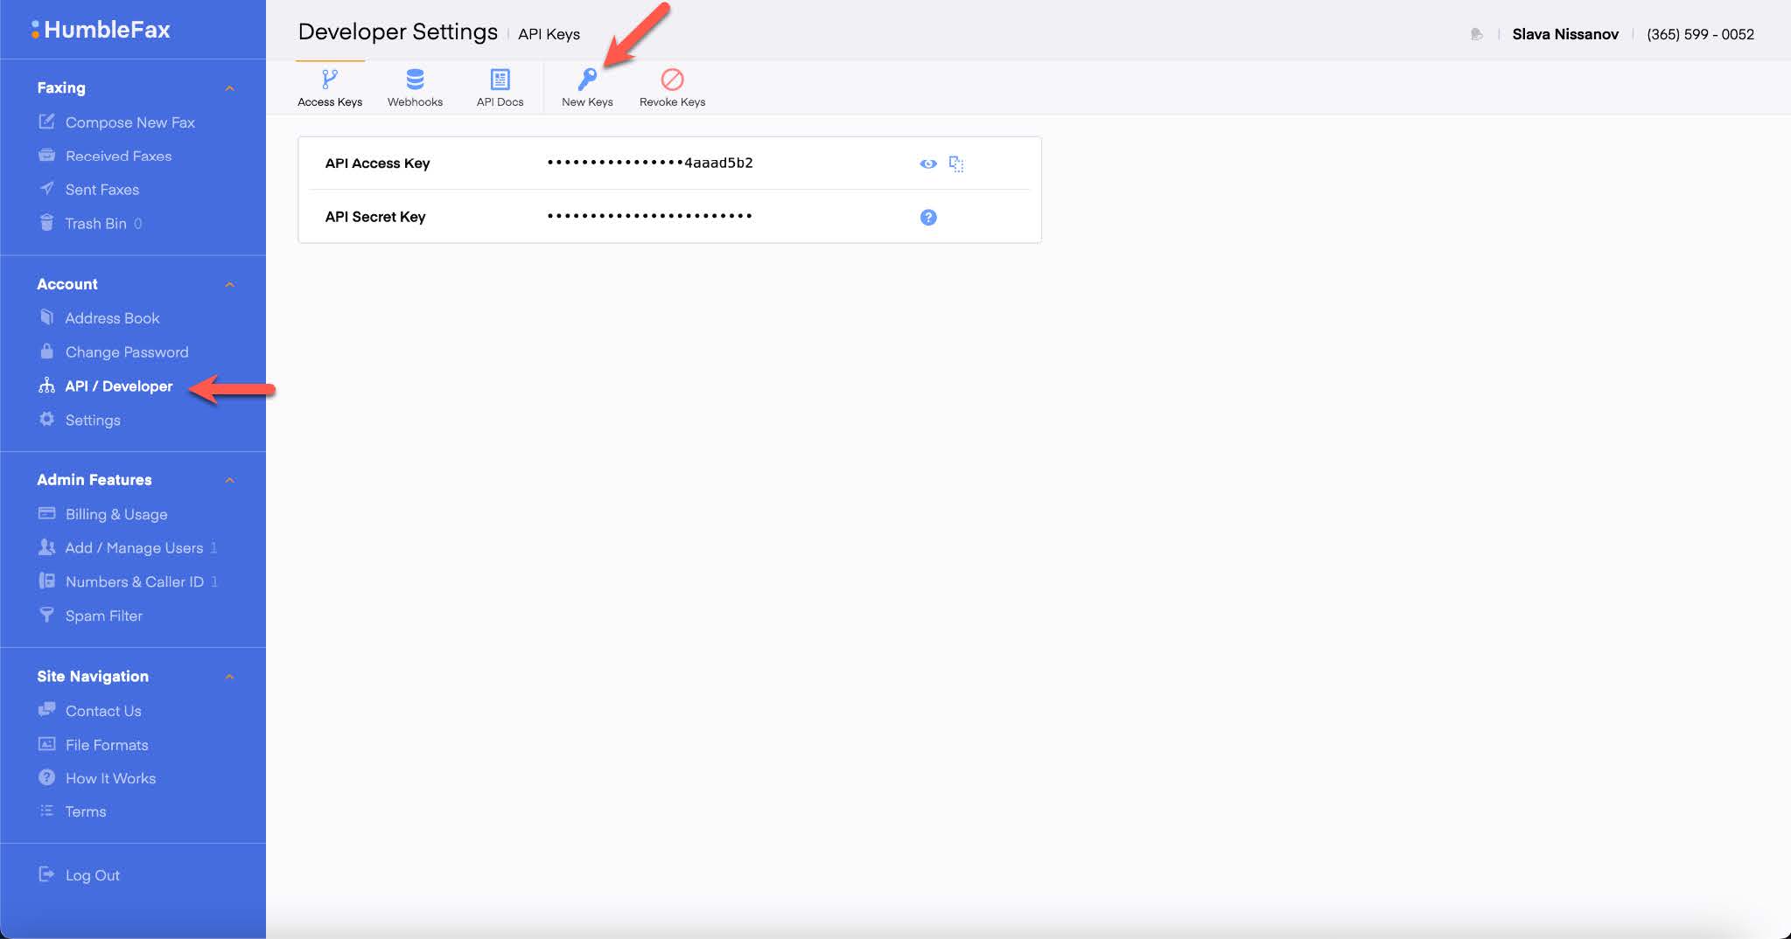The width and height of the screenshot is (1791, 939).
Task: Collapse the Admin Features section
Action: point(229,480)
